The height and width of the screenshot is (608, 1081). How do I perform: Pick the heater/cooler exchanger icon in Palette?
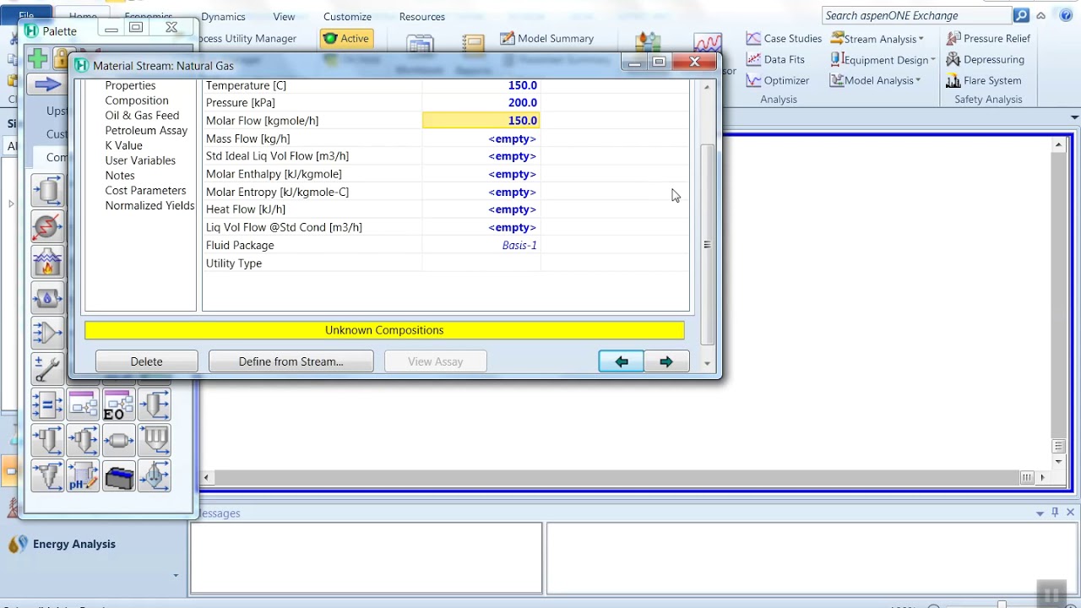tap(47, 226)
